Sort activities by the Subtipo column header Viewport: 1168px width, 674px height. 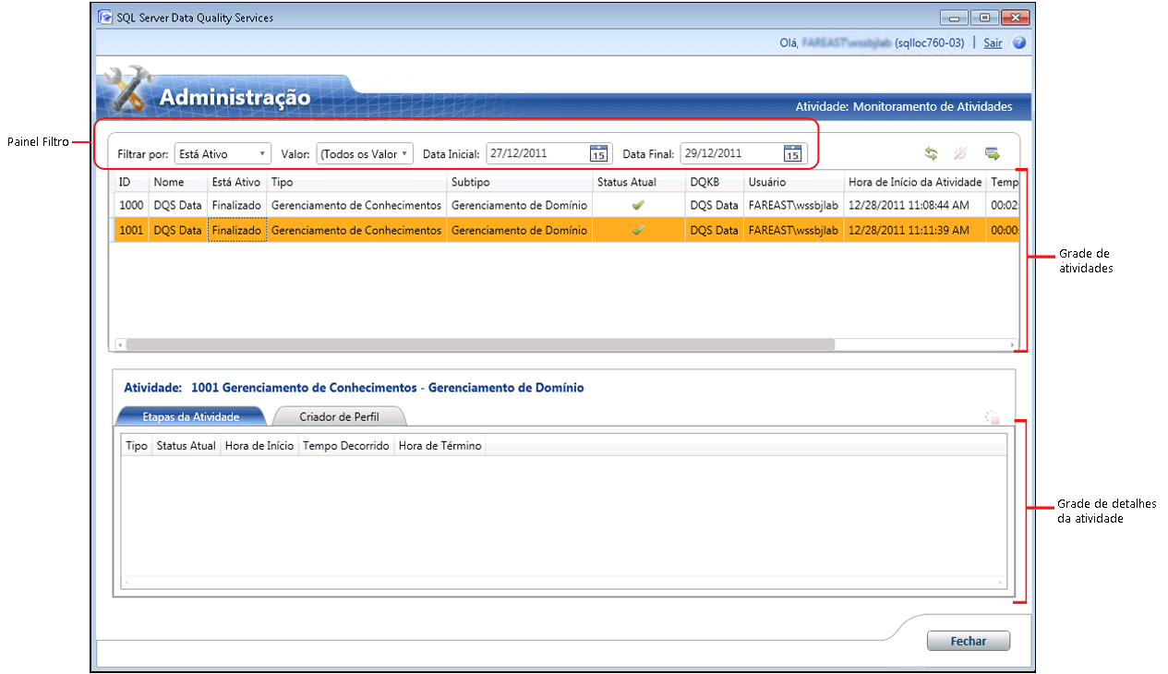coord(520,182)
